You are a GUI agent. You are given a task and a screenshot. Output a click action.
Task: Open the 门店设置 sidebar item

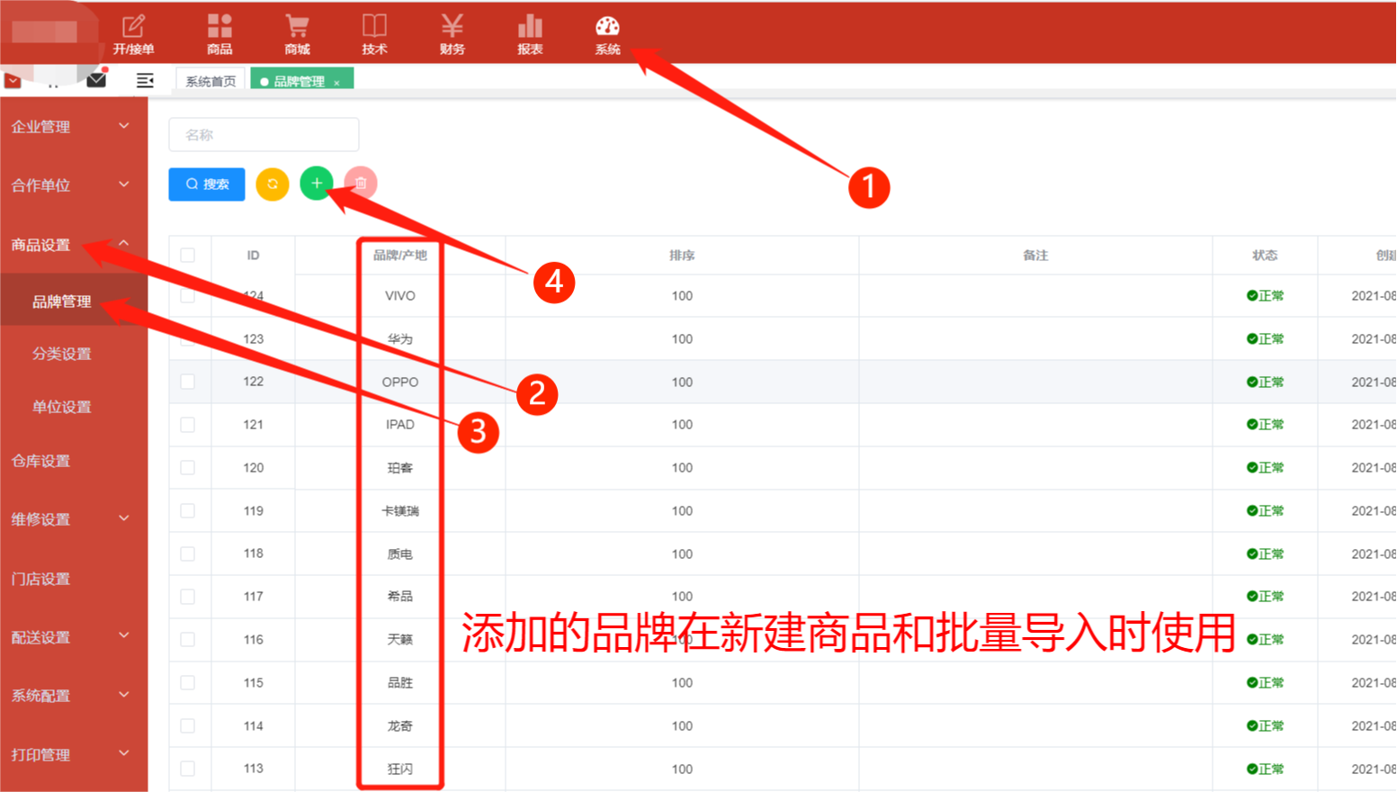[x=74, y=579]
